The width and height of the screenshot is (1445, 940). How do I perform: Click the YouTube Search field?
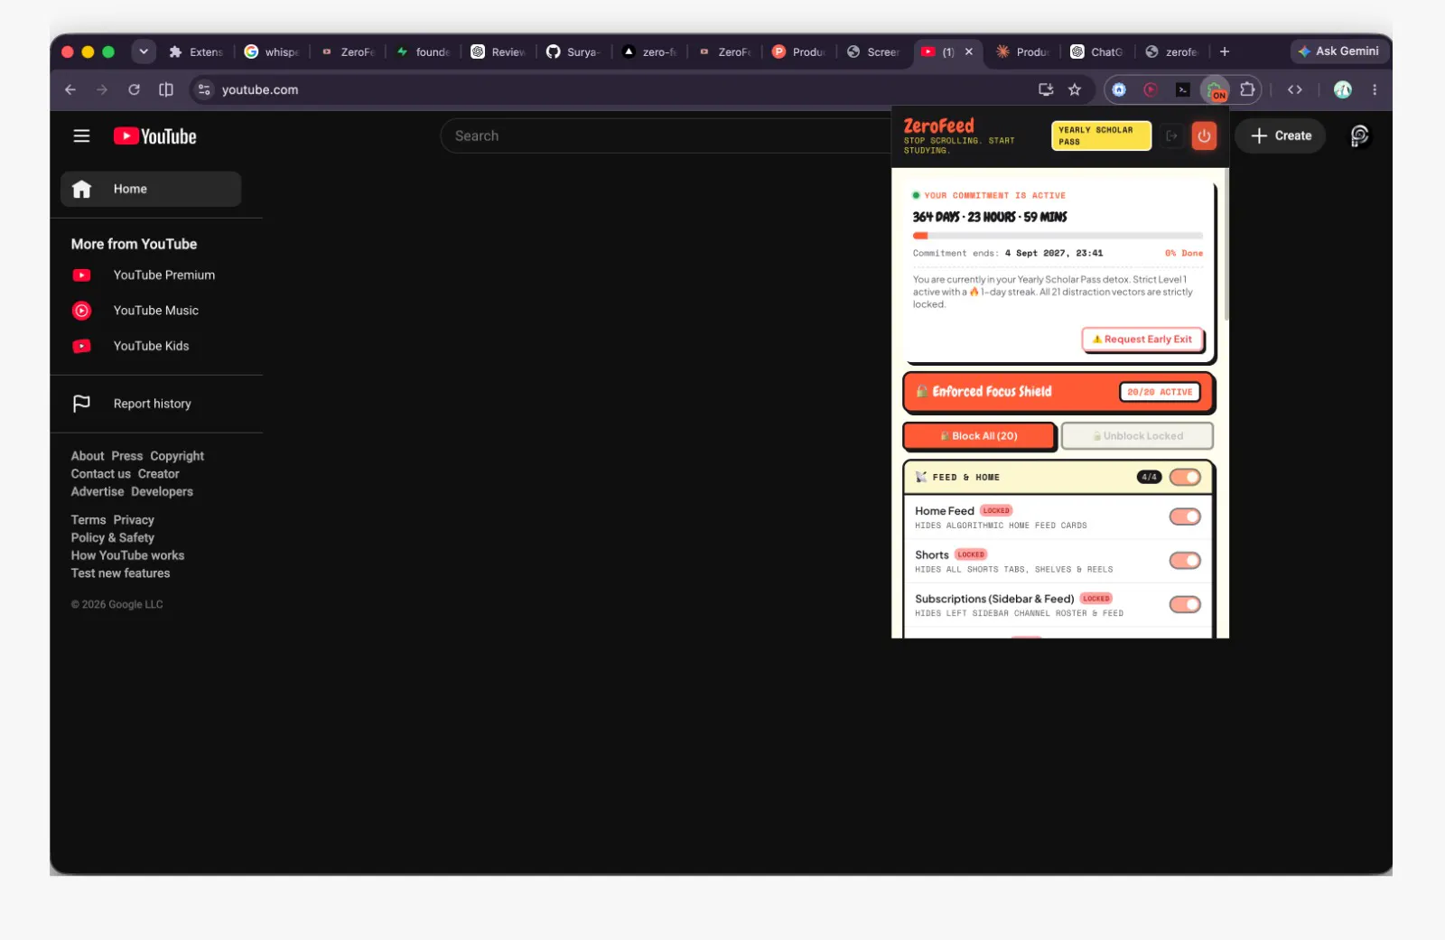click(x=666, y=136)
